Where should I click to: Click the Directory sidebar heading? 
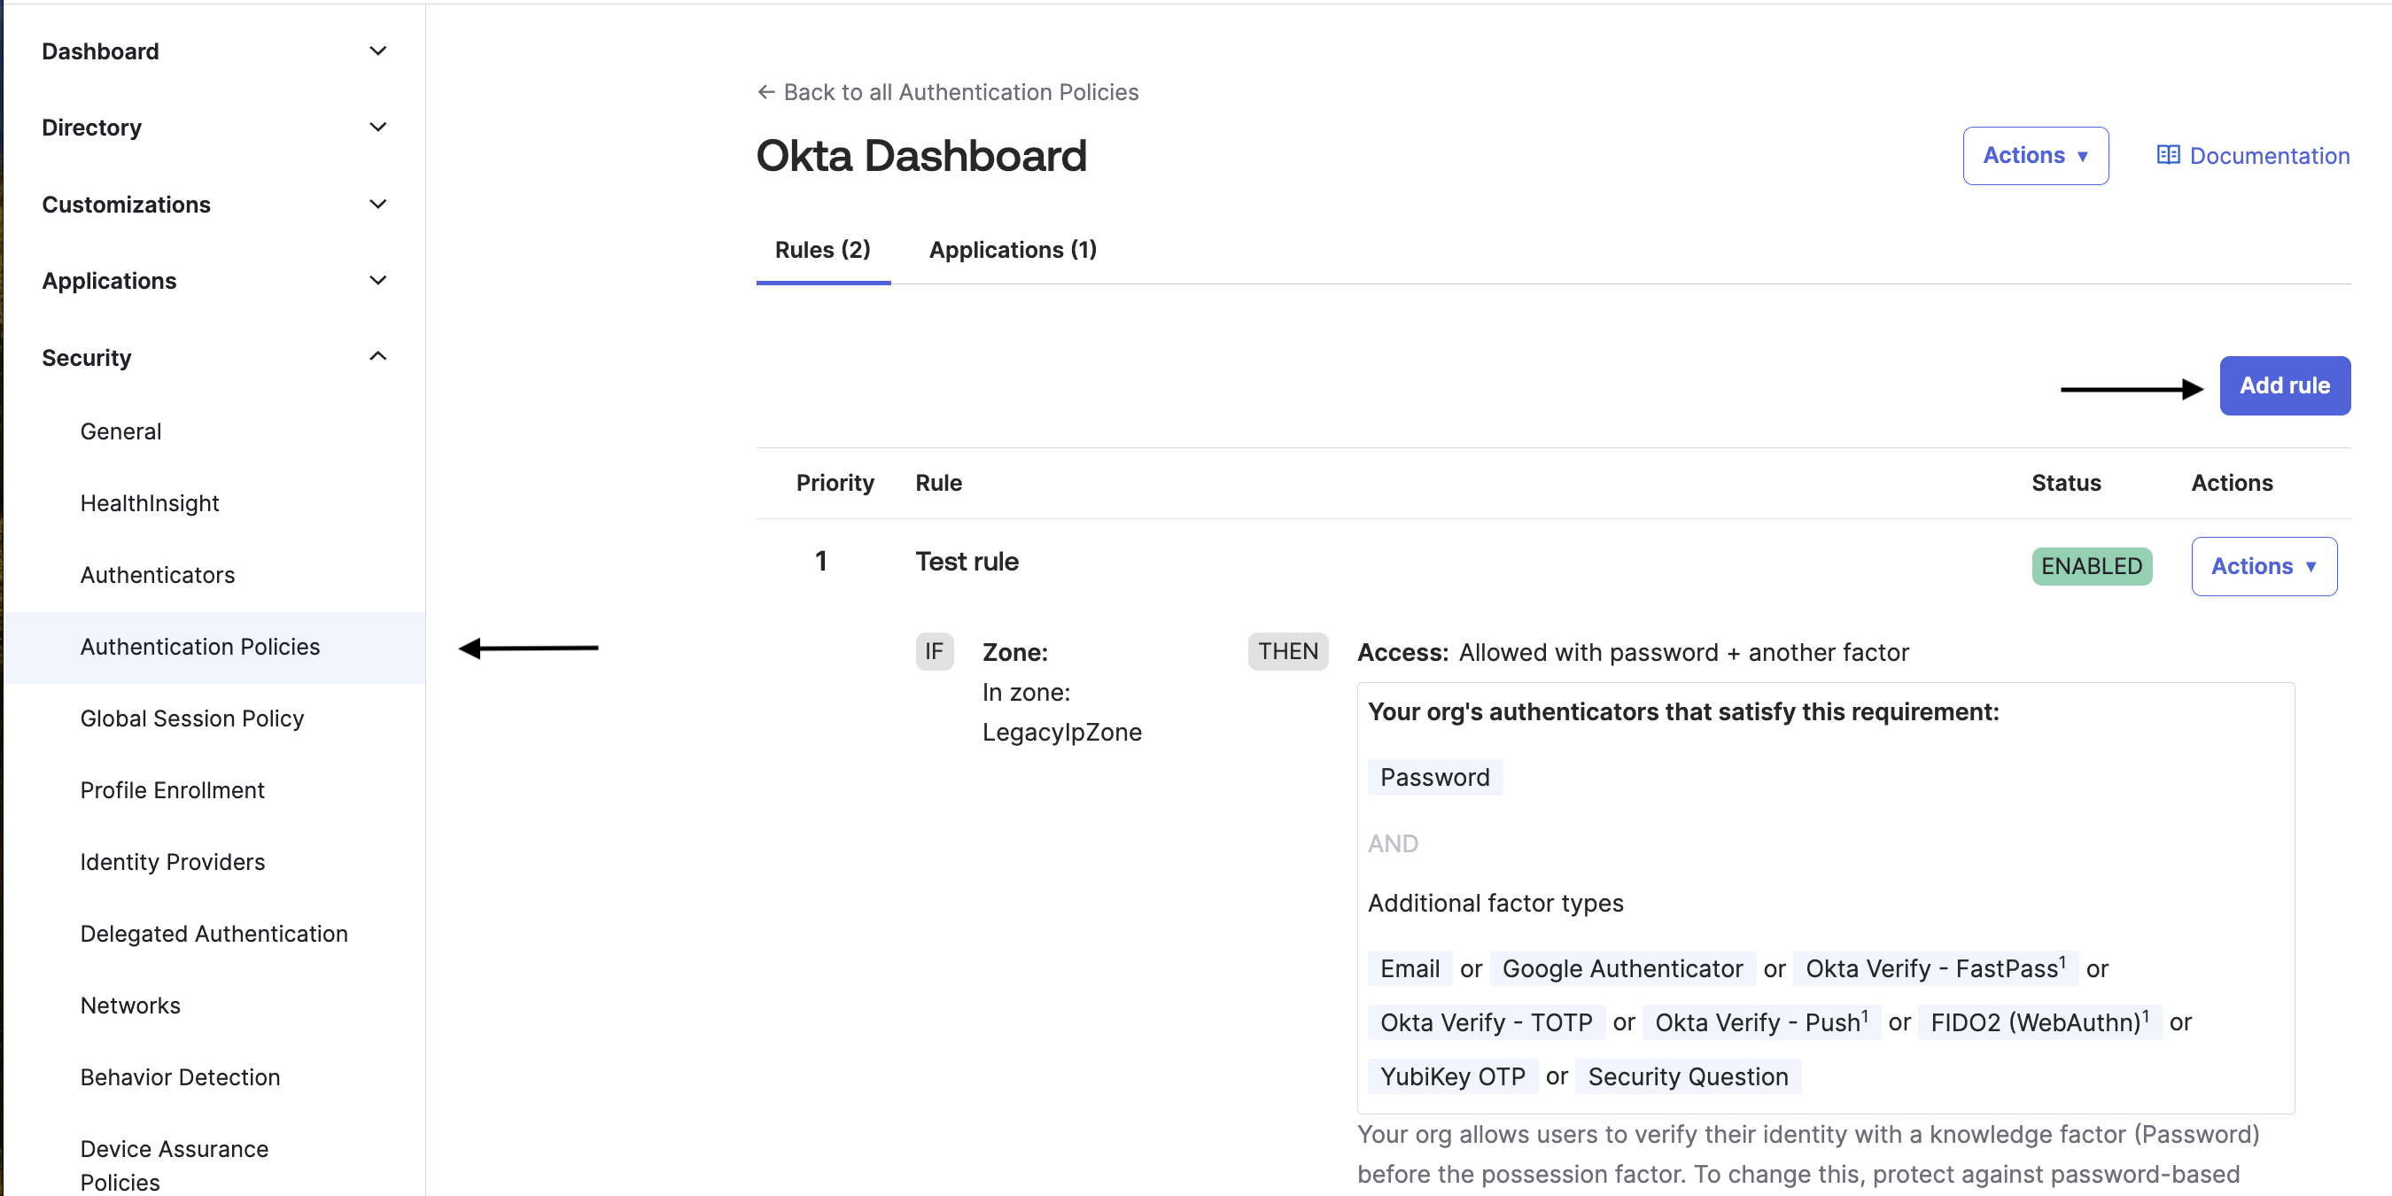click(92, 128)
